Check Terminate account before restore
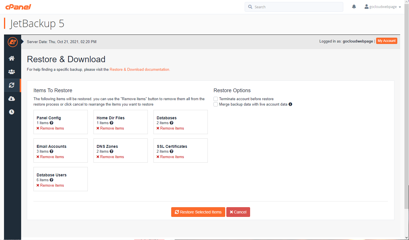This screenshot has height=240, width=409. 216,99
